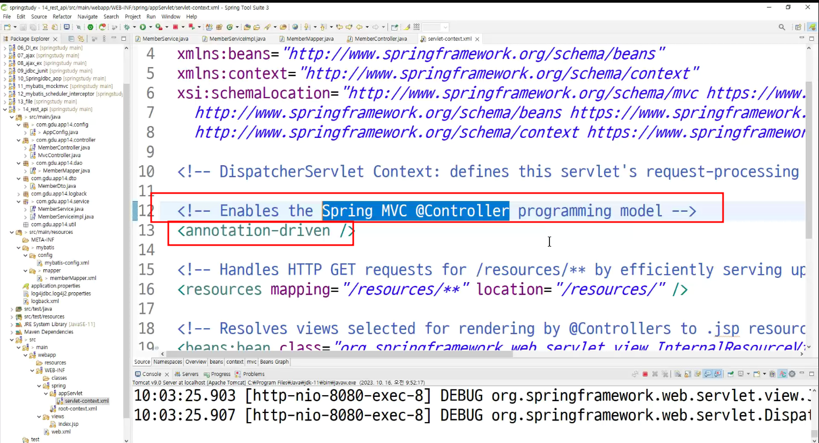819x443 pixels.
Task: Click the Boot Dashboard green power icon
Action: pyautogui.click(x=91, y=27)
